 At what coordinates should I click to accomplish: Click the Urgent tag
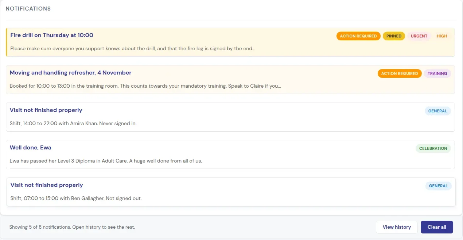(419, 36)
